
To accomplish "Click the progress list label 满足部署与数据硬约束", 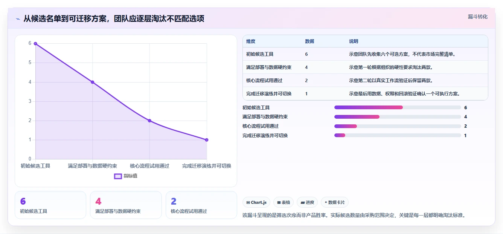I will coord(265,117).
